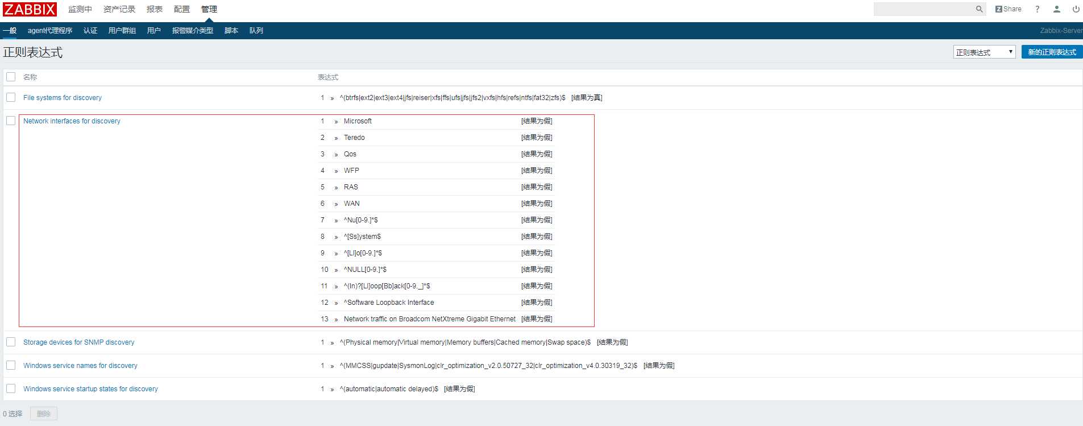Screen dimensions: 1083x426
Task: Toggle the select-all checkbox in header
Action: pyautogui.click(x=11, y=77)
